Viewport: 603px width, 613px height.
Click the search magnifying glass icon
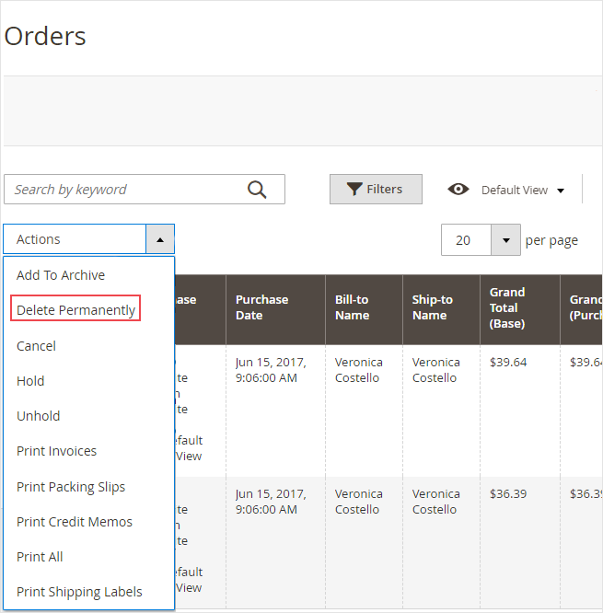[257, 190]
